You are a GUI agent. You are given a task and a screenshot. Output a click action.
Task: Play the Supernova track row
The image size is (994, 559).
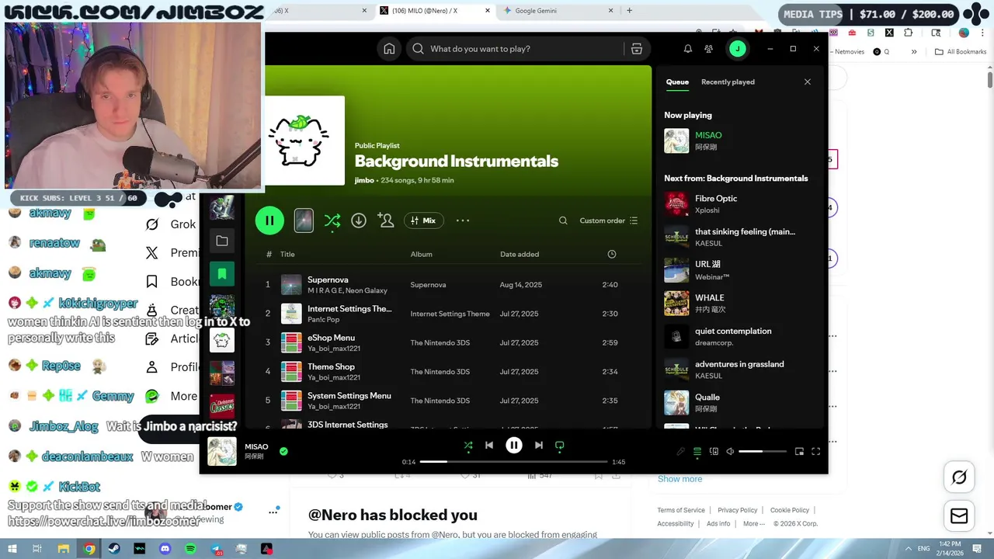[x=450, y=285]
